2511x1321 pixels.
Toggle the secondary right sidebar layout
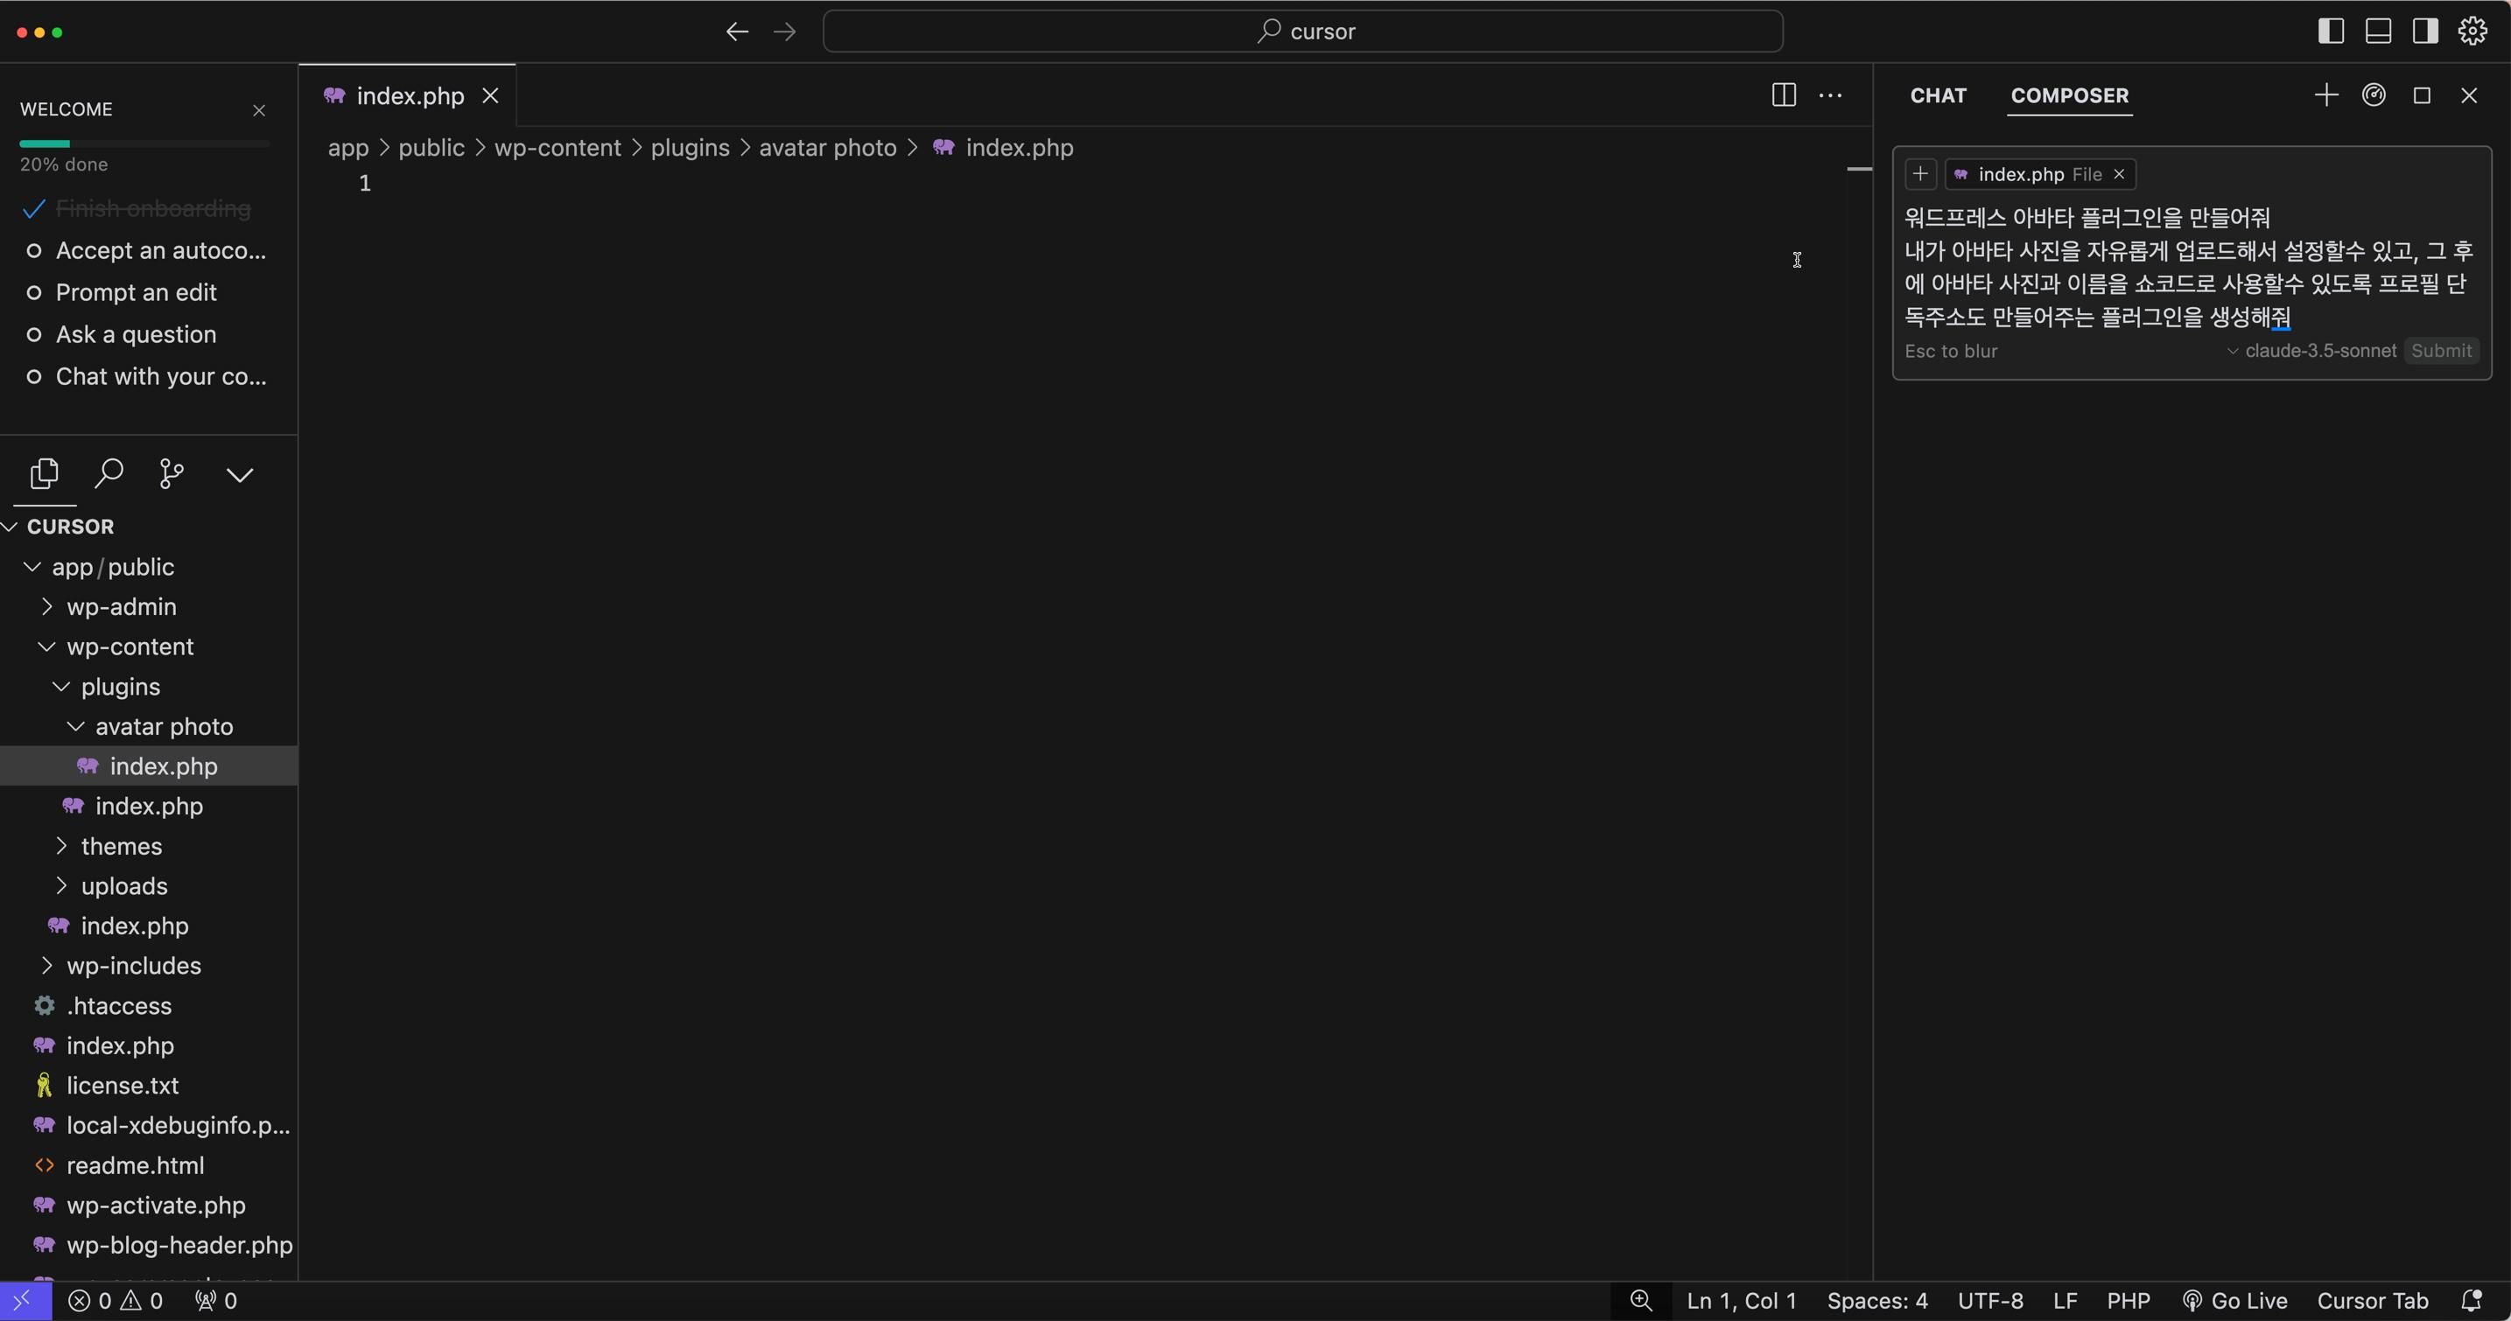2425,31
